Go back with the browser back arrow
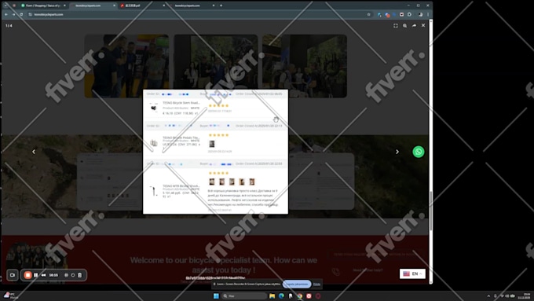This screenshot has width=534, height=301. tap(6, 14)
